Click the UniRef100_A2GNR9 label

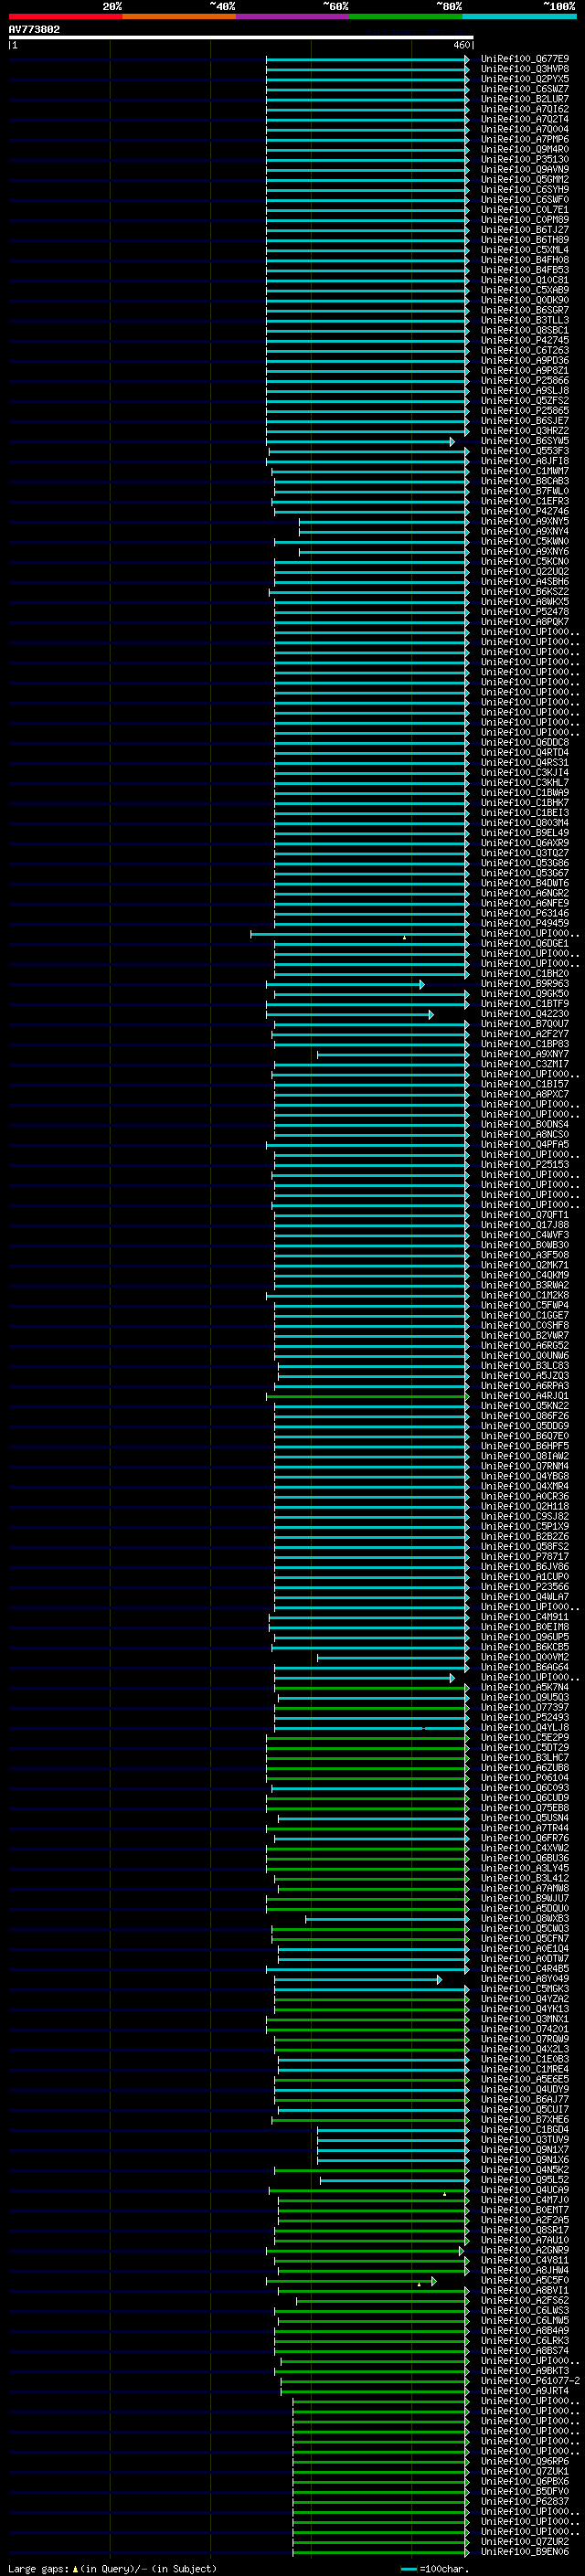pos(524,2250)
